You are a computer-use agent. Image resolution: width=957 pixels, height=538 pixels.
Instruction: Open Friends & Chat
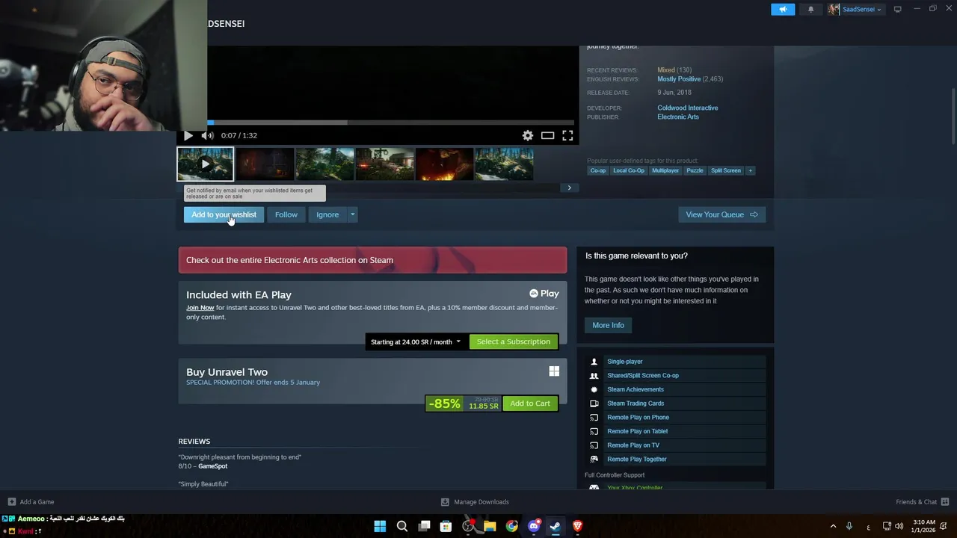(x=922, y=502)
